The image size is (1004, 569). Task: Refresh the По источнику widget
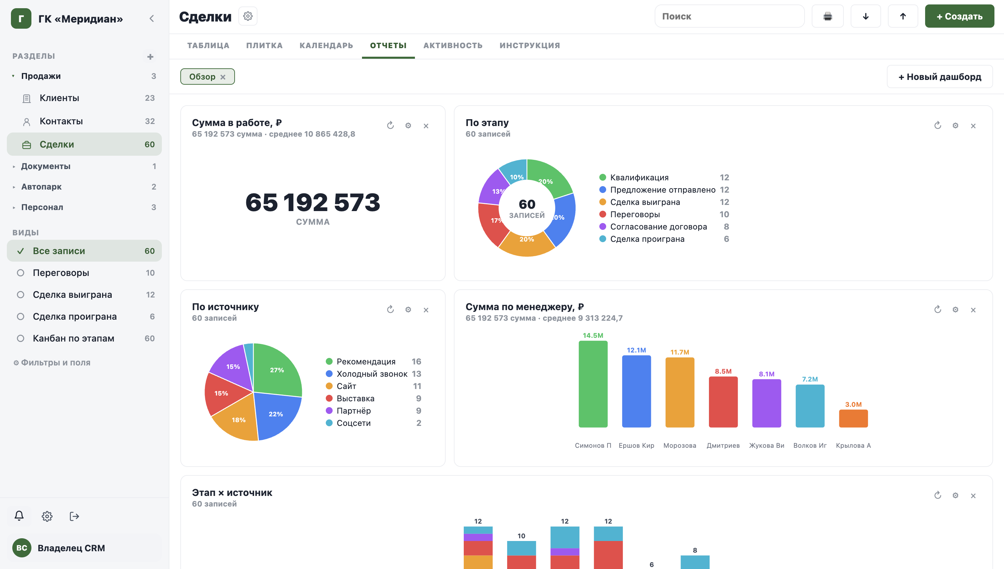(390, 309)
